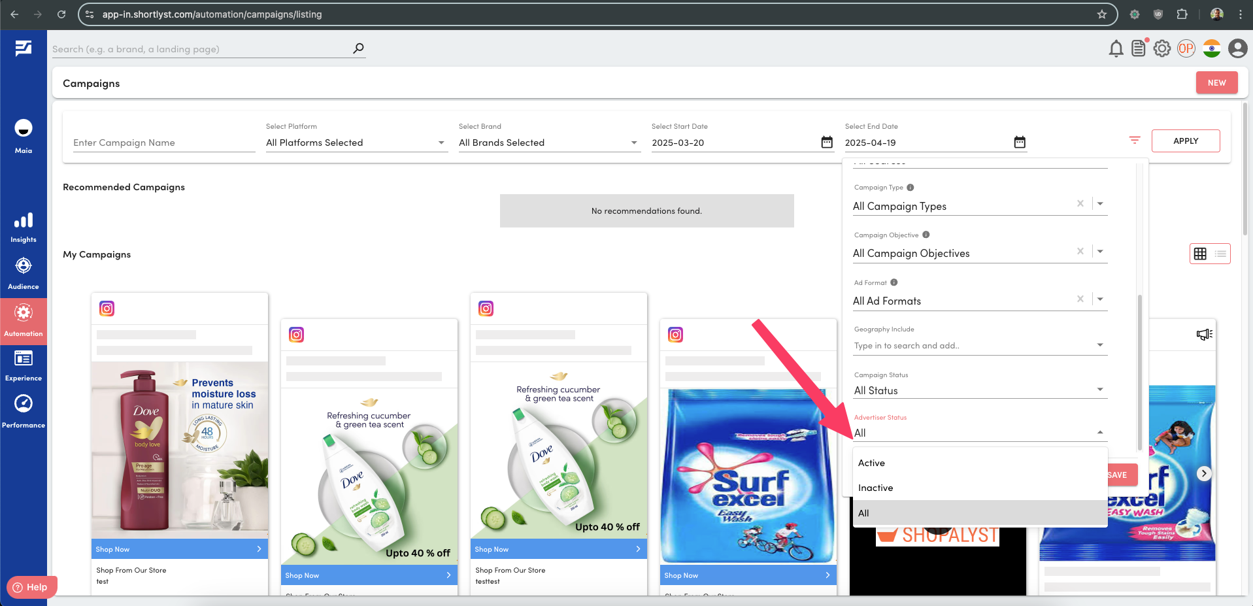Click Shop Now on Surf Excel card
This screenshot has height=606, width=1253.
[748, 575]
